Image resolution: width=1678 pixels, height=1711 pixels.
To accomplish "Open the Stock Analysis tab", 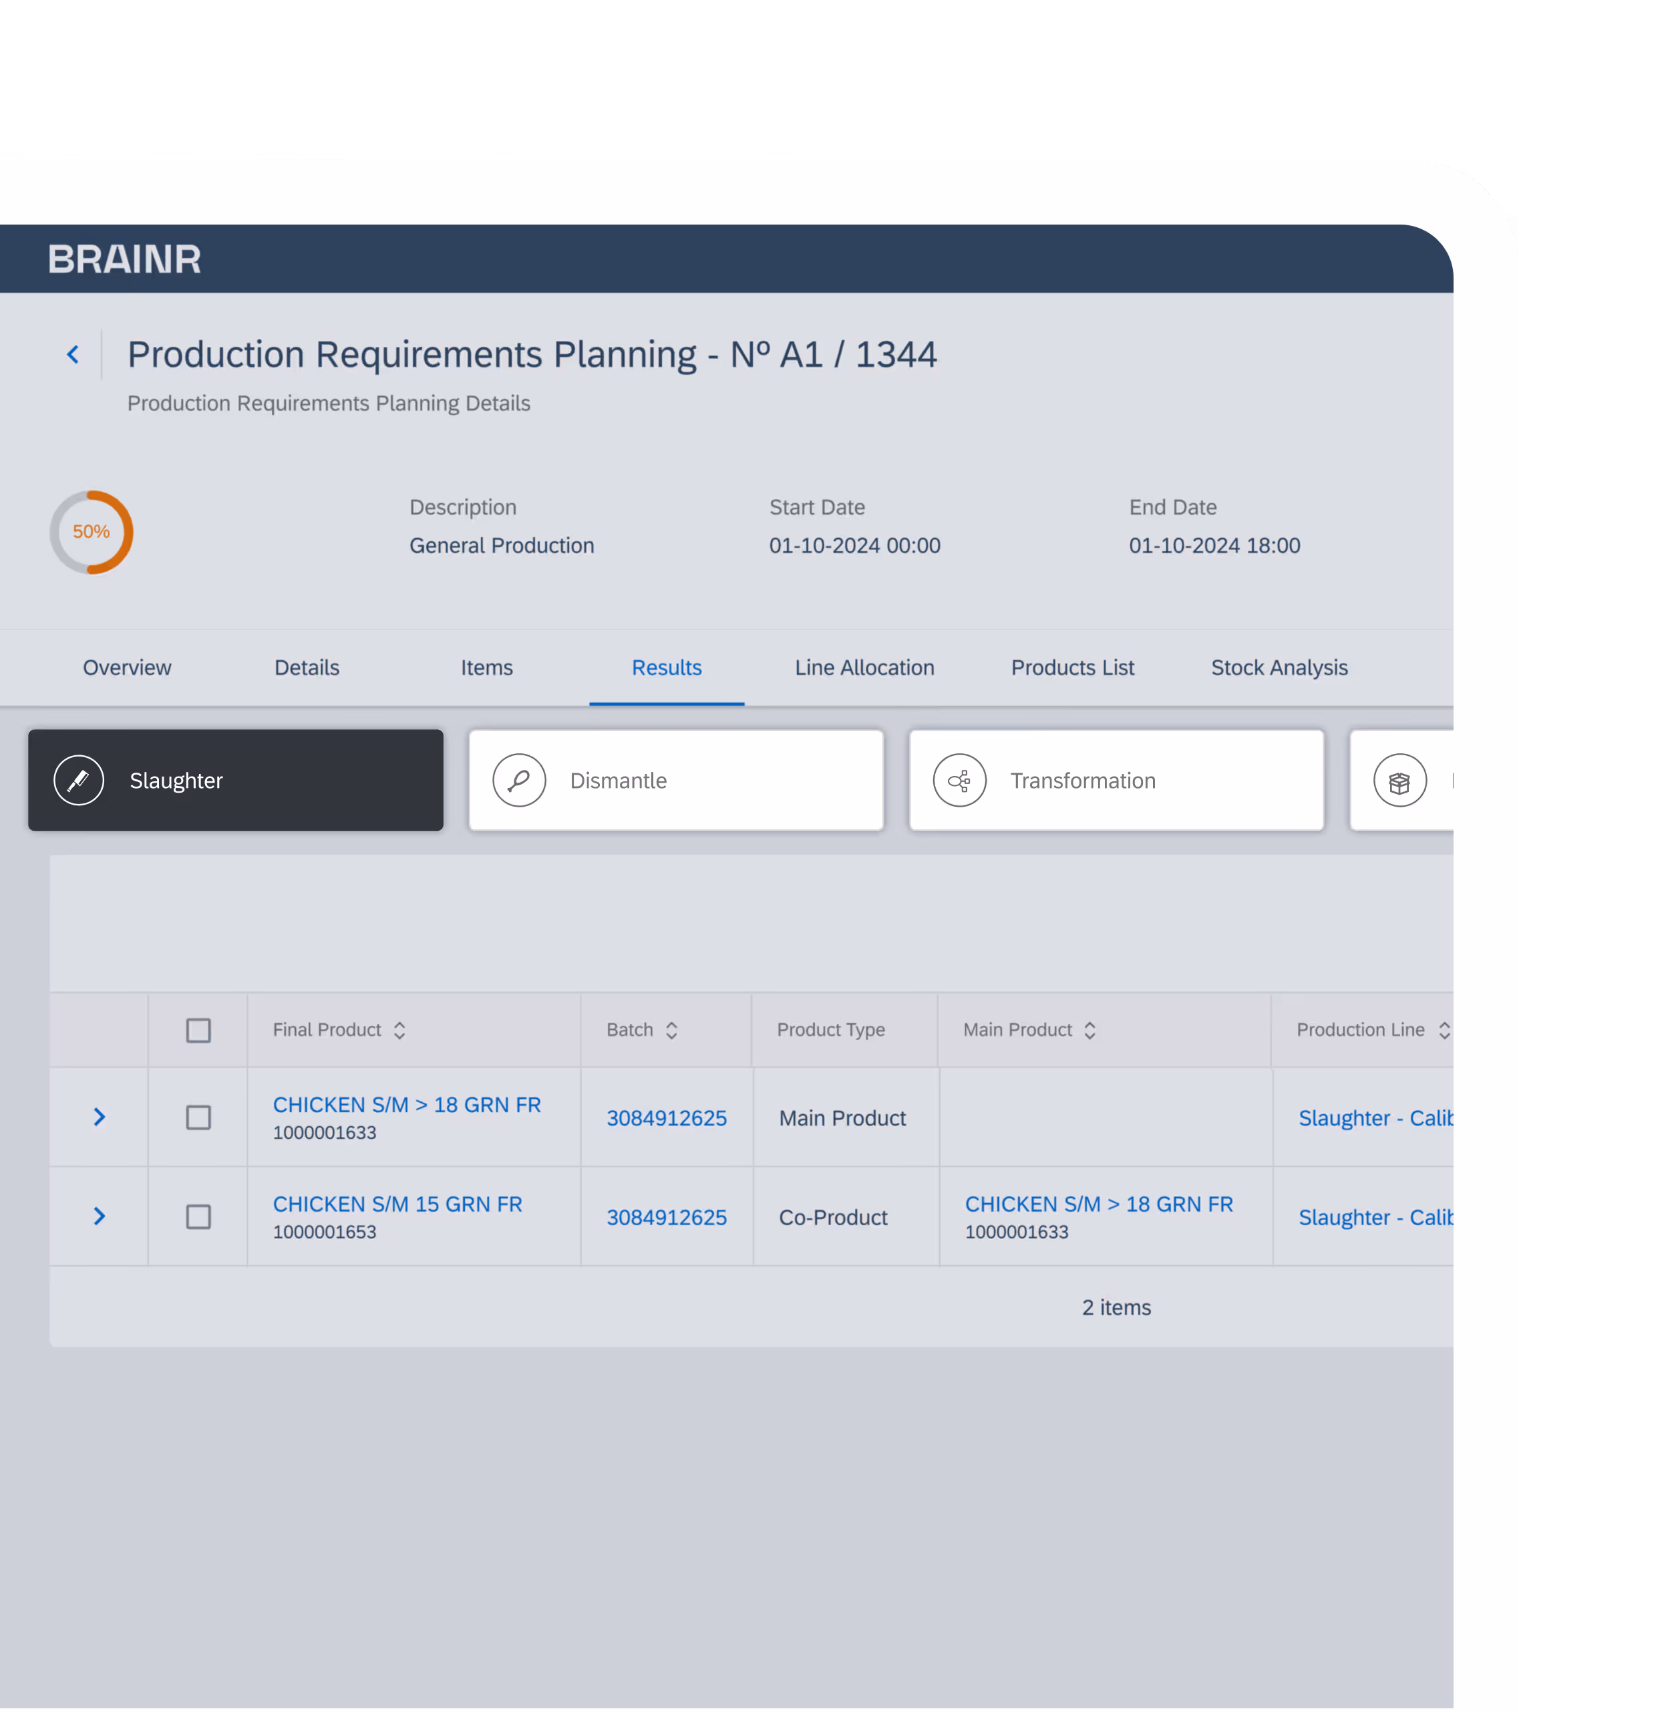I will (1278, 668).
